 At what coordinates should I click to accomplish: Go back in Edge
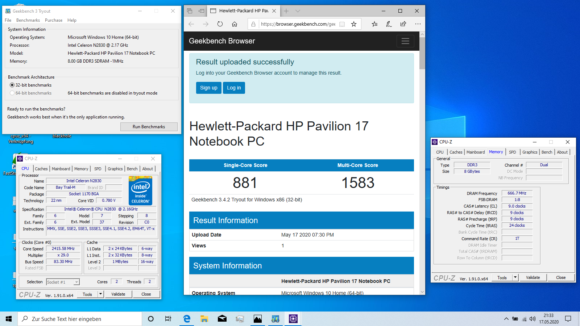point(191,24)
